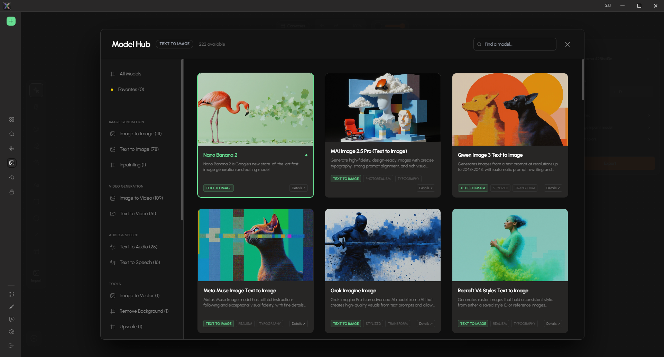Viewport: 664px width, 357px height.
Task: Open Details for Recraft V4 Styles
Action: point(553,324)
